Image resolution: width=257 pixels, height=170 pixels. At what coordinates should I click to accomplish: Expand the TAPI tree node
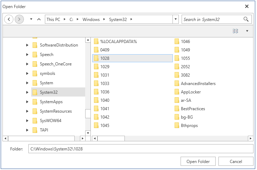pos(27,130)
